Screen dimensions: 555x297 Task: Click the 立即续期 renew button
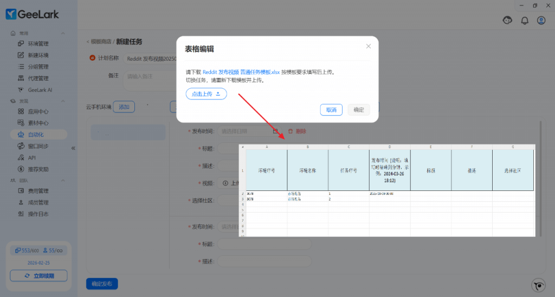coord(38,276)
